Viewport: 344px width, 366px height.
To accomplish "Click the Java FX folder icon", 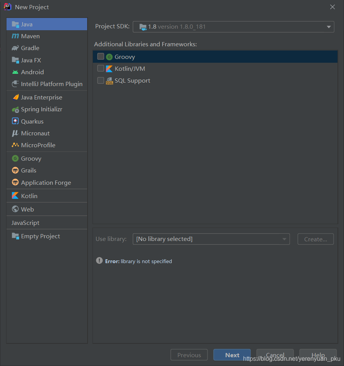I will click(x=15, y=60).
